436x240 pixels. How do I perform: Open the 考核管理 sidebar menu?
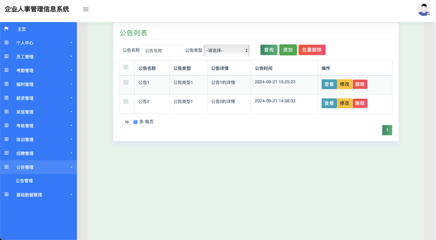coord(38,126)
